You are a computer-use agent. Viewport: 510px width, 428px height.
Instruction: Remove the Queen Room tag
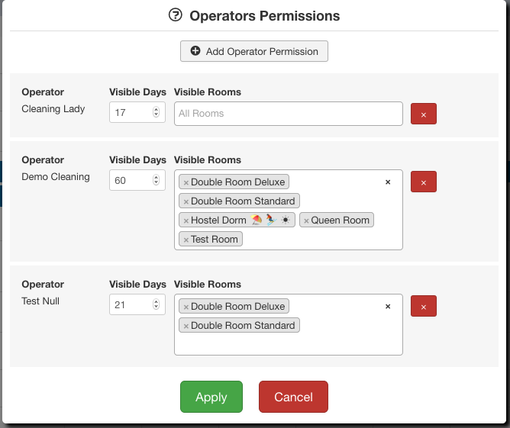pyautogui.click(x=306, y=220)
